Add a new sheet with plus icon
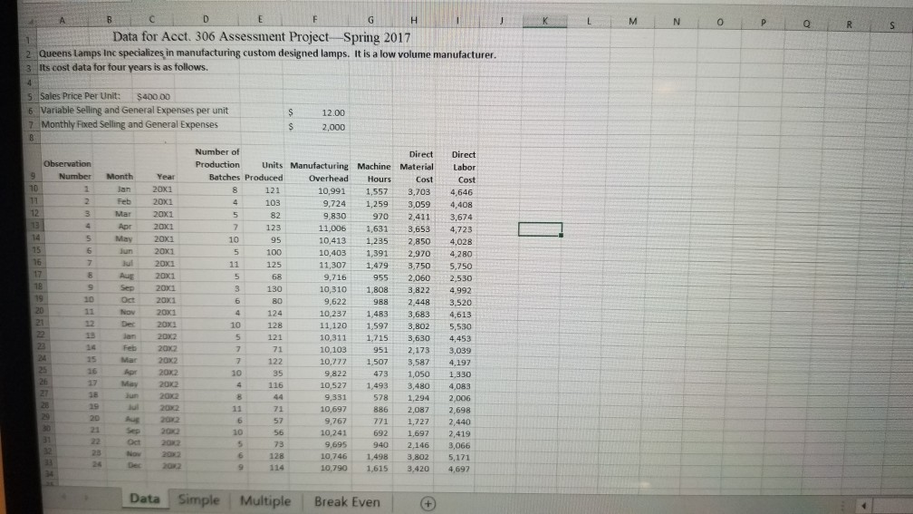The width and height of the screenshot is (913, 514). pos(428,503)
